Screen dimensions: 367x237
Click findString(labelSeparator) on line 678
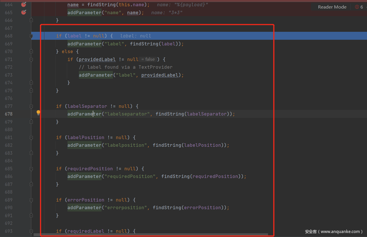tap(192, 114)
